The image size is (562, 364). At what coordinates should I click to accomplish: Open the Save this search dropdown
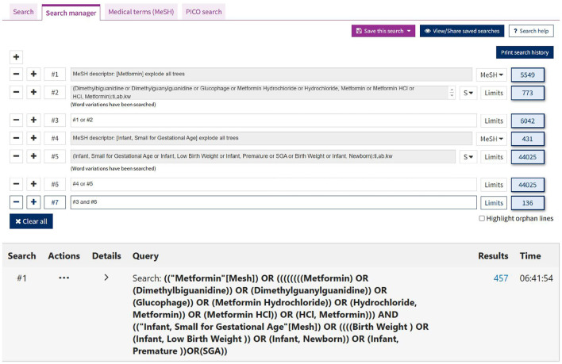pos(383,31)
